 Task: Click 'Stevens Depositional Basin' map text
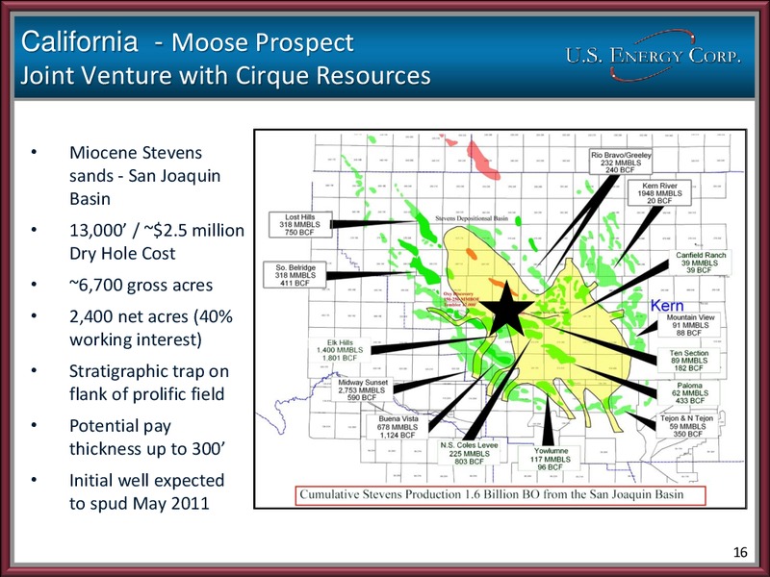pos(472,218)
